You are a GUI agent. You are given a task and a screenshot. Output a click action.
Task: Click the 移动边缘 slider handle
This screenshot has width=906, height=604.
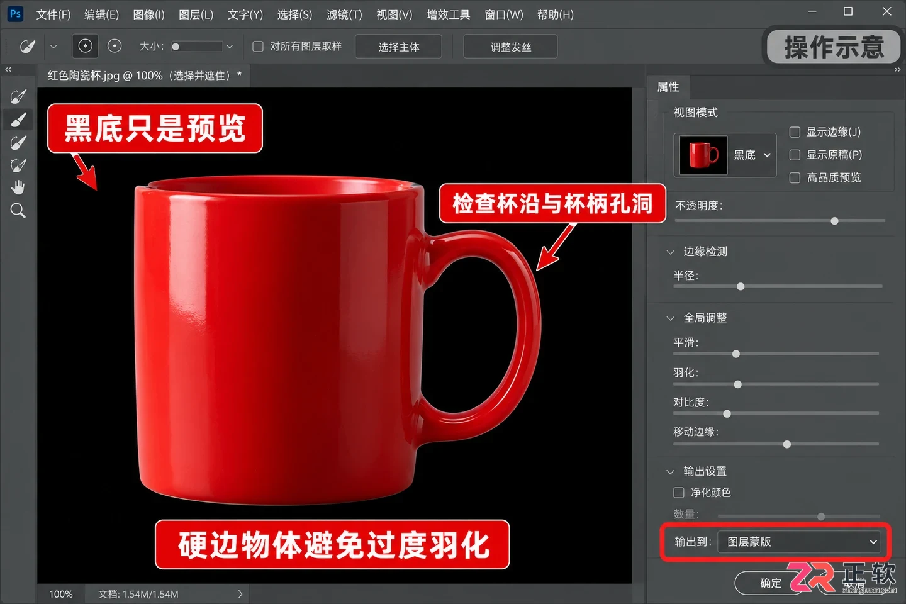click(x=787, y=444)
